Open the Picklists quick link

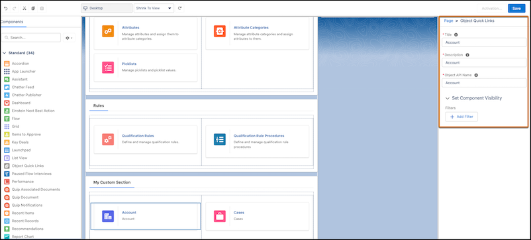[129, 64]
